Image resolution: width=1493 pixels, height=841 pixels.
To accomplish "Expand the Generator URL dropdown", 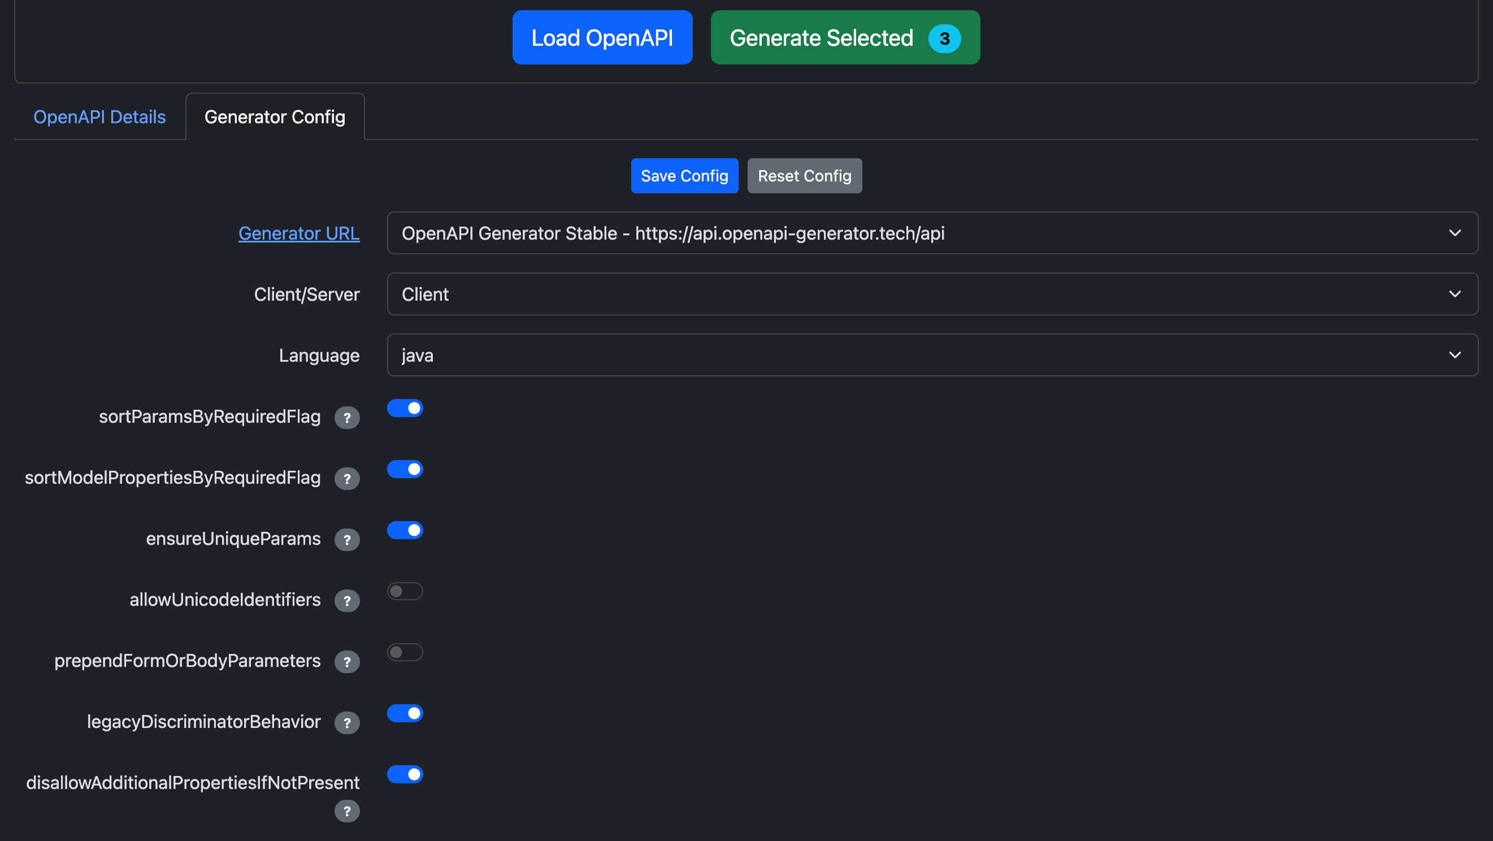I will coord(932,233).
